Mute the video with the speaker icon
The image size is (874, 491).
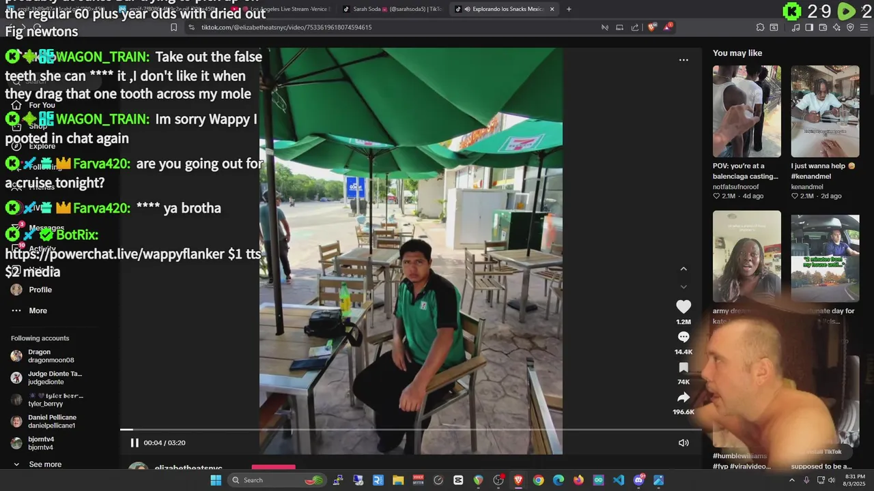683,443
